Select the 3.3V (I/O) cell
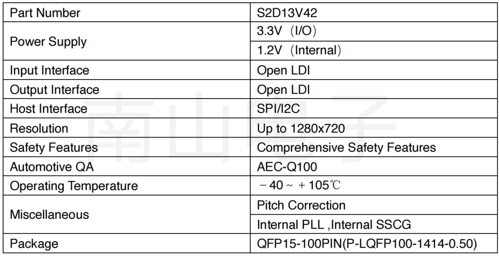This screenshot has height=256, width=499. [286, 31]
